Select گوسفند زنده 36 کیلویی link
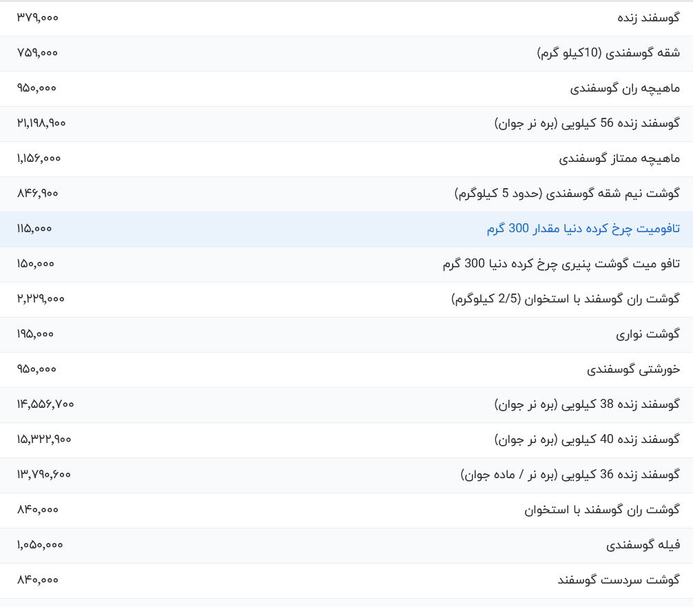Screen dimensions: 693x607 point(570,475)
